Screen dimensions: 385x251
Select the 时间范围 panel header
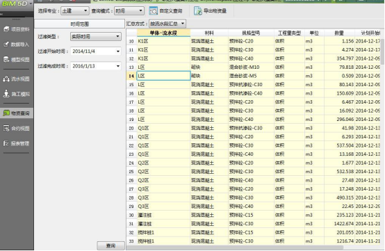79,24
